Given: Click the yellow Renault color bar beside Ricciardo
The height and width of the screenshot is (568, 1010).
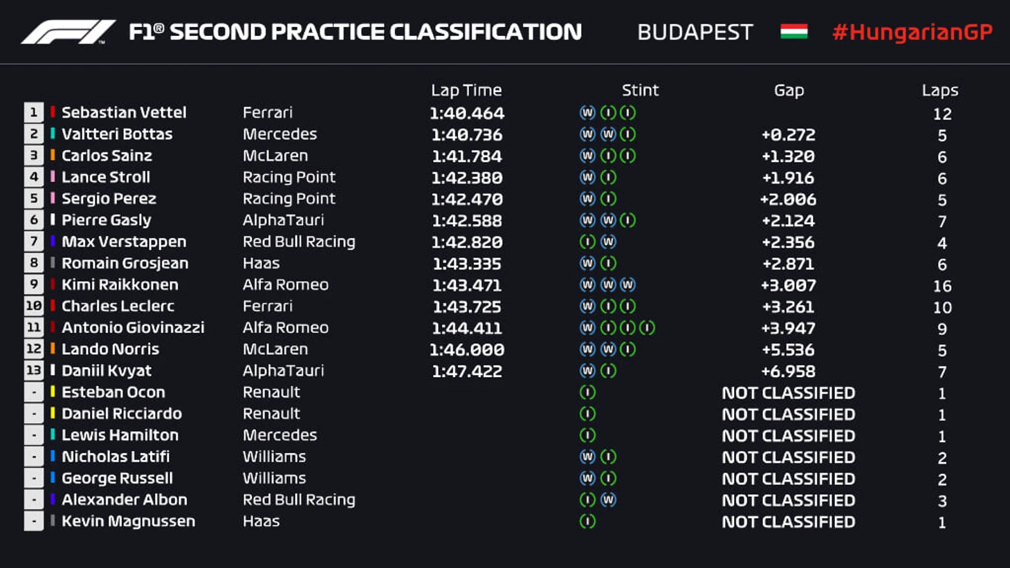Looking at the screenshot, I should pos(53,414).
